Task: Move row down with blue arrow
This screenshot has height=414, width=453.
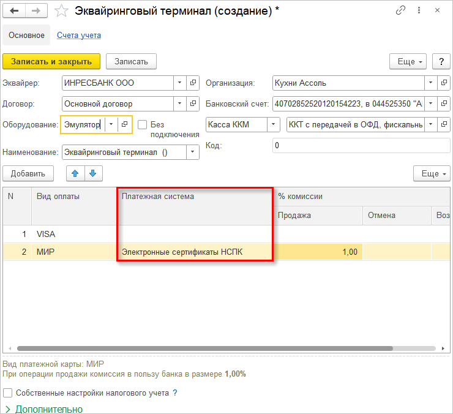Action: click(x=93, y=173)
